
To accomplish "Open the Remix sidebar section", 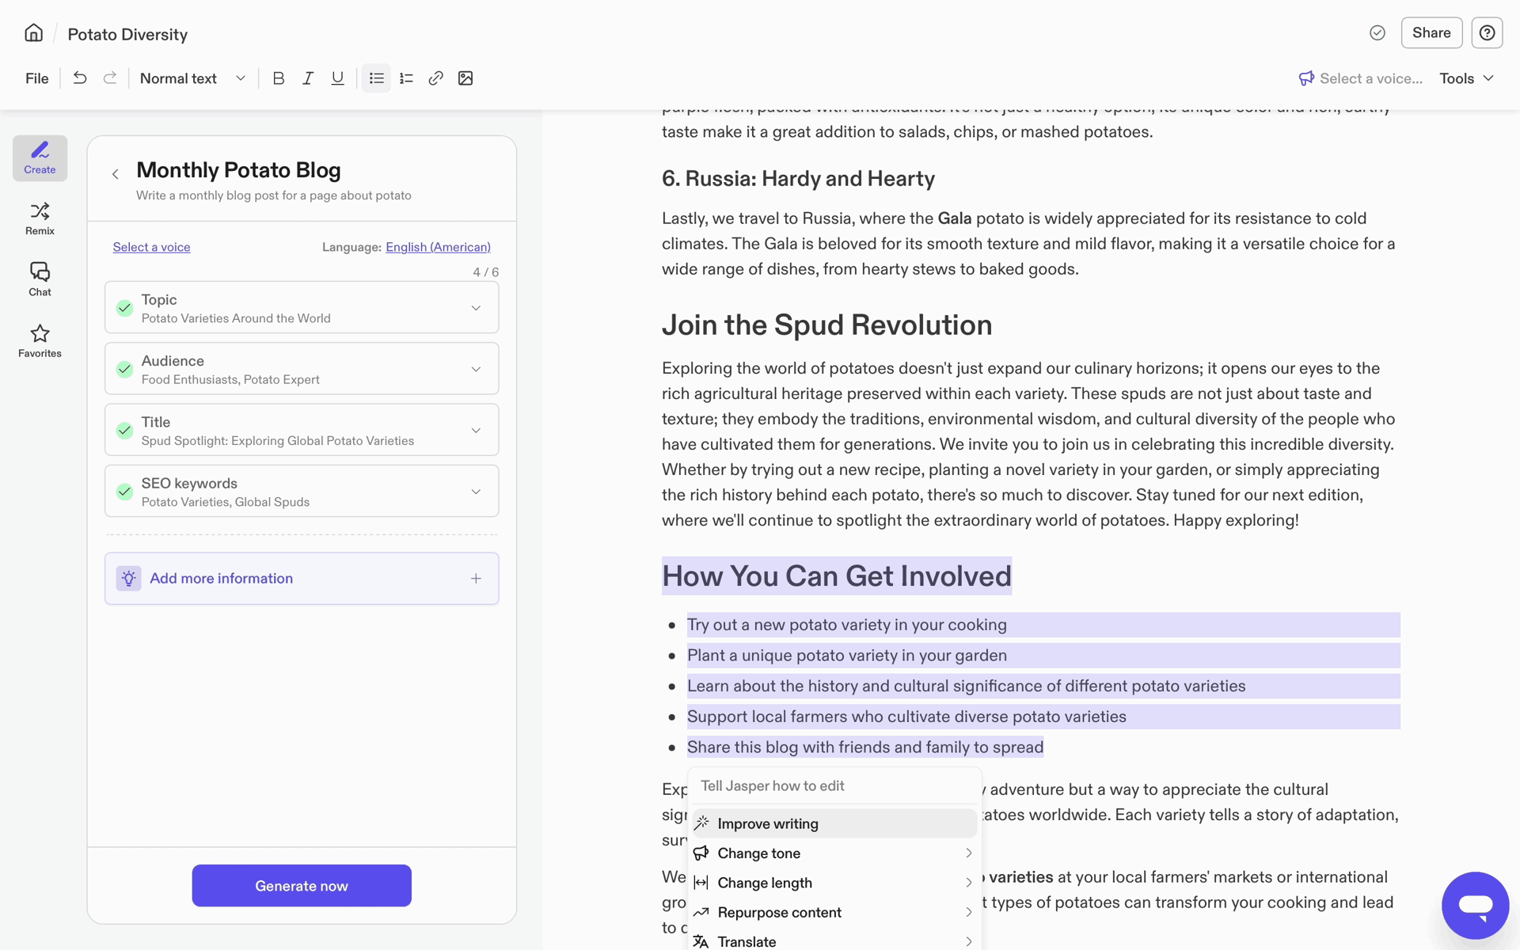I will click(x=40, y=218).
